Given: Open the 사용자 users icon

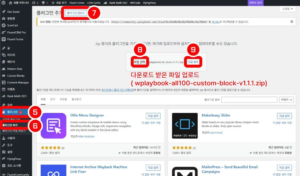Looking at the screenshot, I should coord(4,138).
